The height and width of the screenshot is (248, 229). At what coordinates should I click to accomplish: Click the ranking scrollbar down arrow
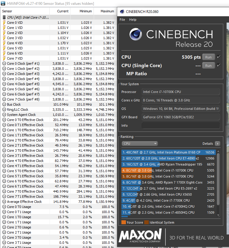pyautogui.click(x=218, y=215)
